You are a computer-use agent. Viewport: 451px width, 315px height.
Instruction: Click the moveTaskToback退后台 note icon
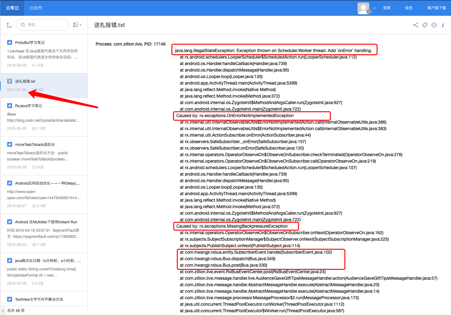click(10, 144)
